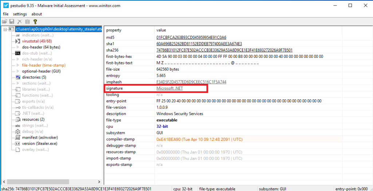Viewport: 373px width, 191px height.
Task: Expand the optional-header node arrow
Action: click(x=17, y=71)
